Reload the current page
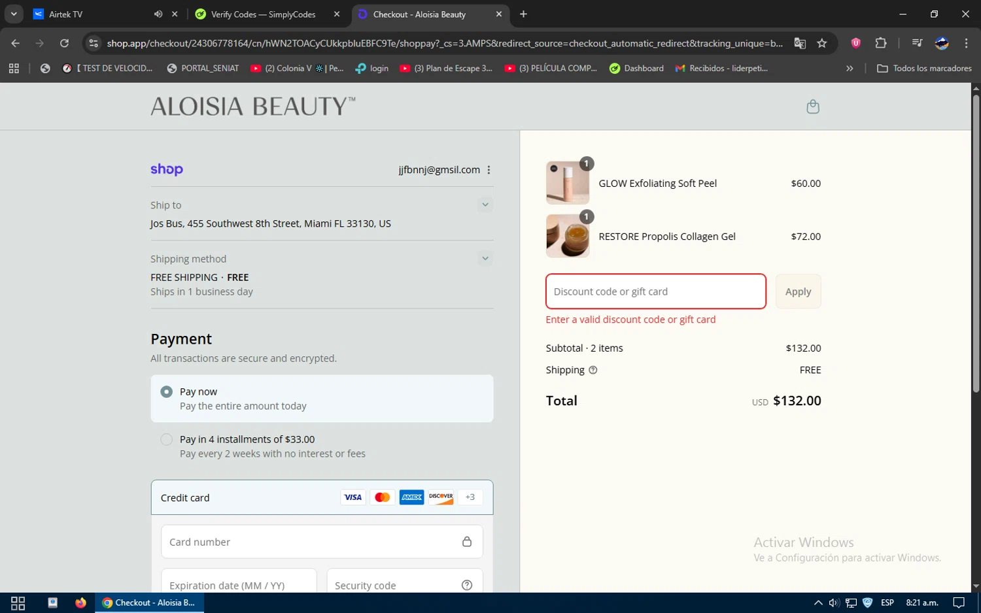 [x=64, y=43]
